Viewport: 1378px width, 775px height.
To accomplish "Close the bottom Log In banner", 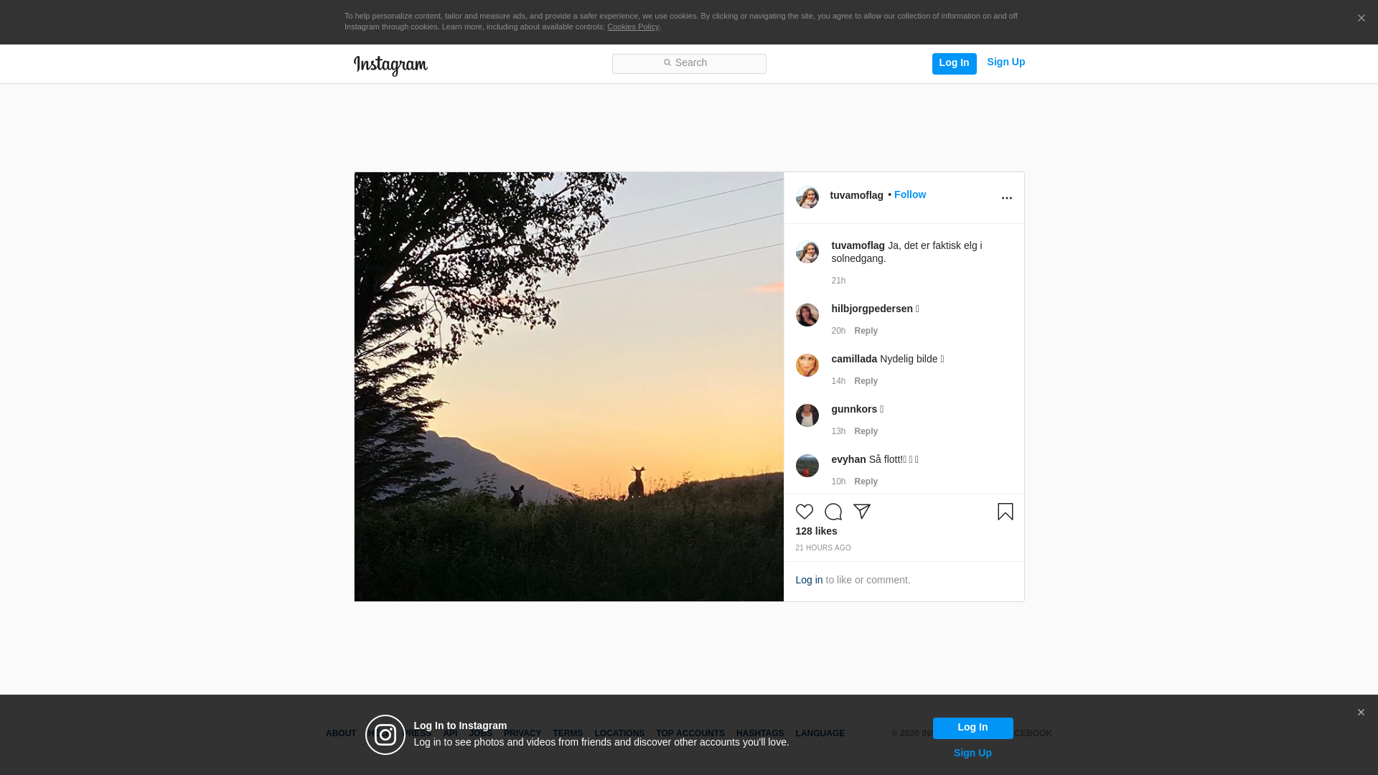I will pos(1361,713).
